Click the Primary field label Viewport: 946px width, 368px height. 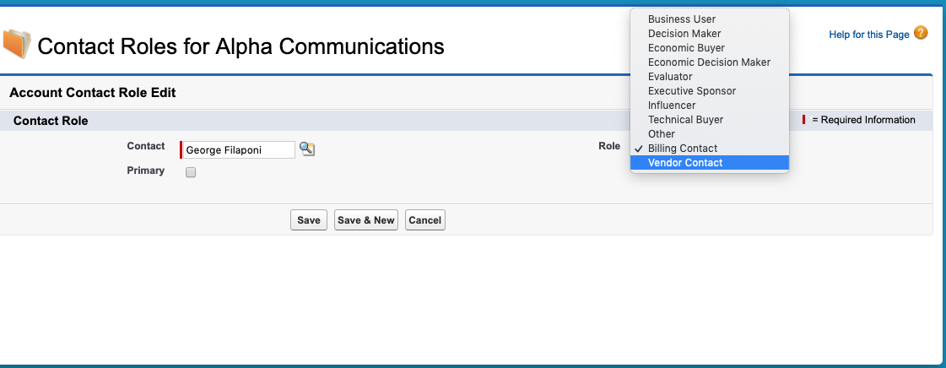[x=145, y=170]
